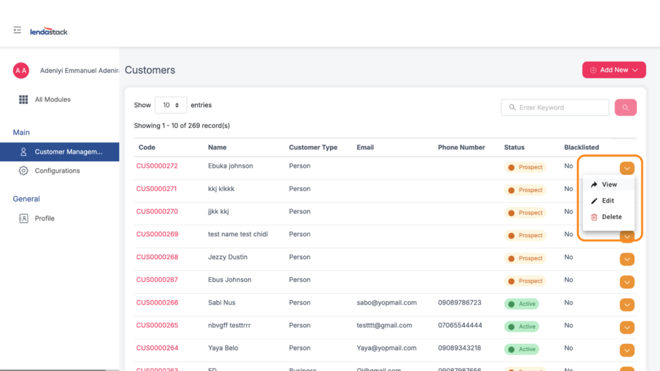The height and width of the screenshot is (371, 660).
Task: Open the entries count dropdown
Action: 171,105
